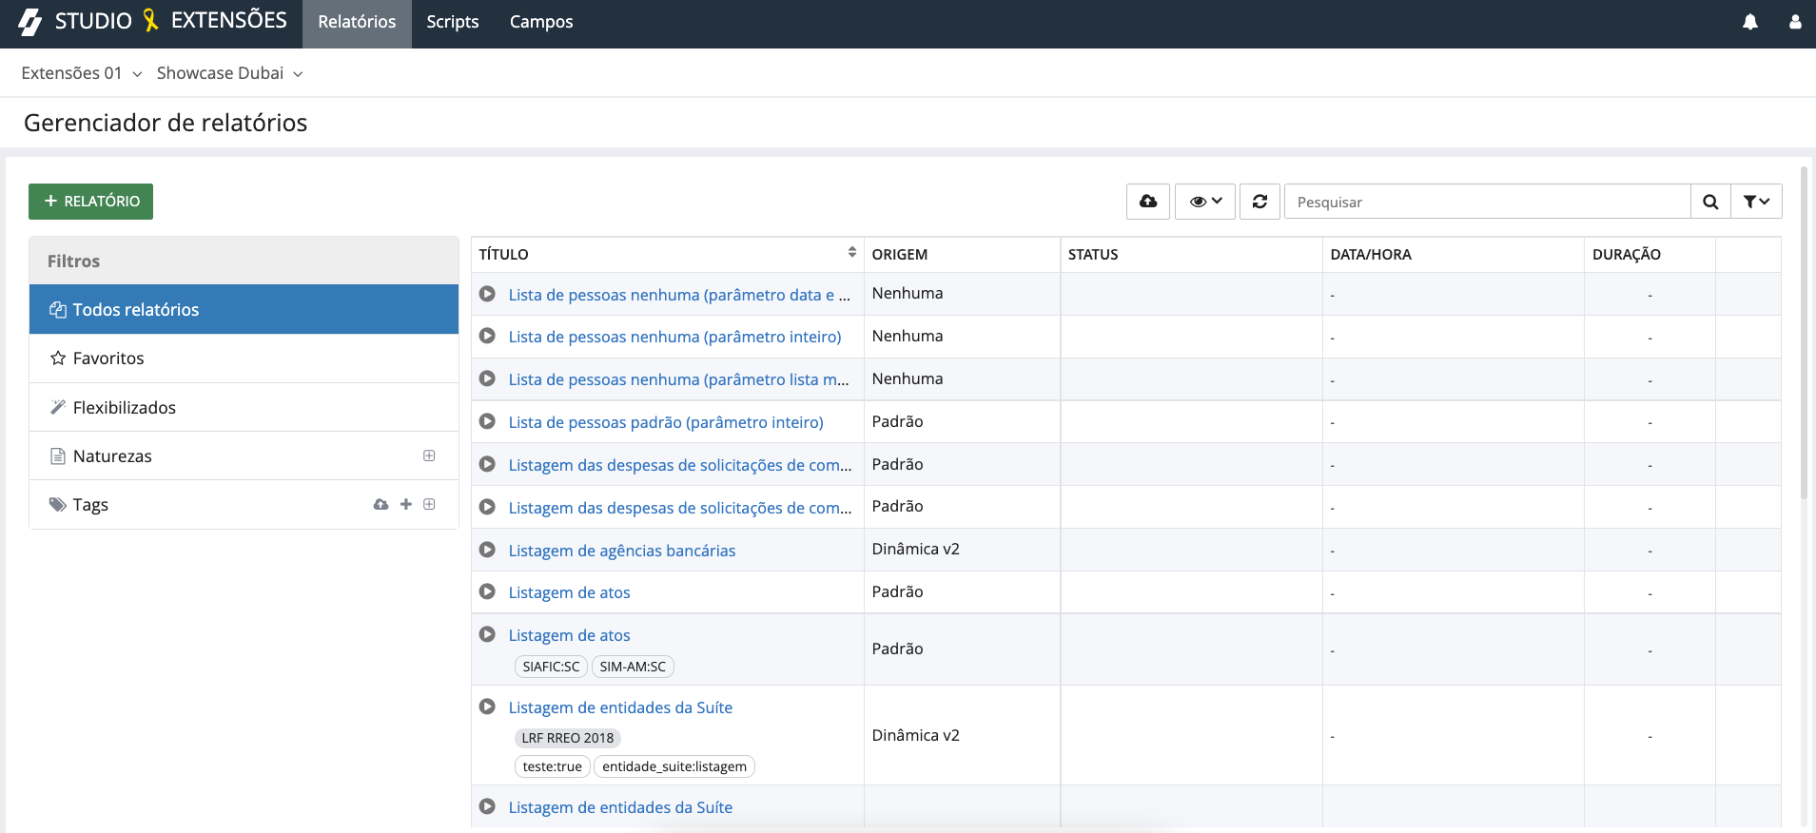Click cloud icon in Tags filter row
1816x833 pixels.
(x=381, y=504)
